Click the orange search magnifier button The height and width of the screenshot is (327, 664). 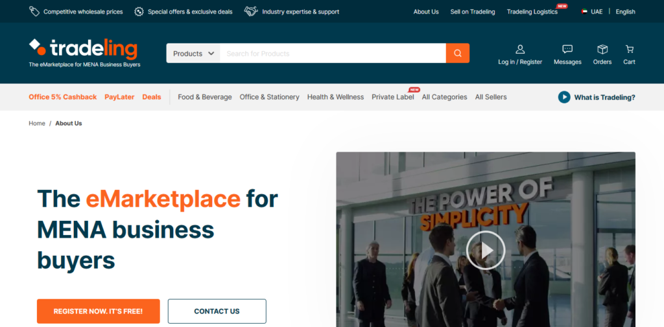457,53
